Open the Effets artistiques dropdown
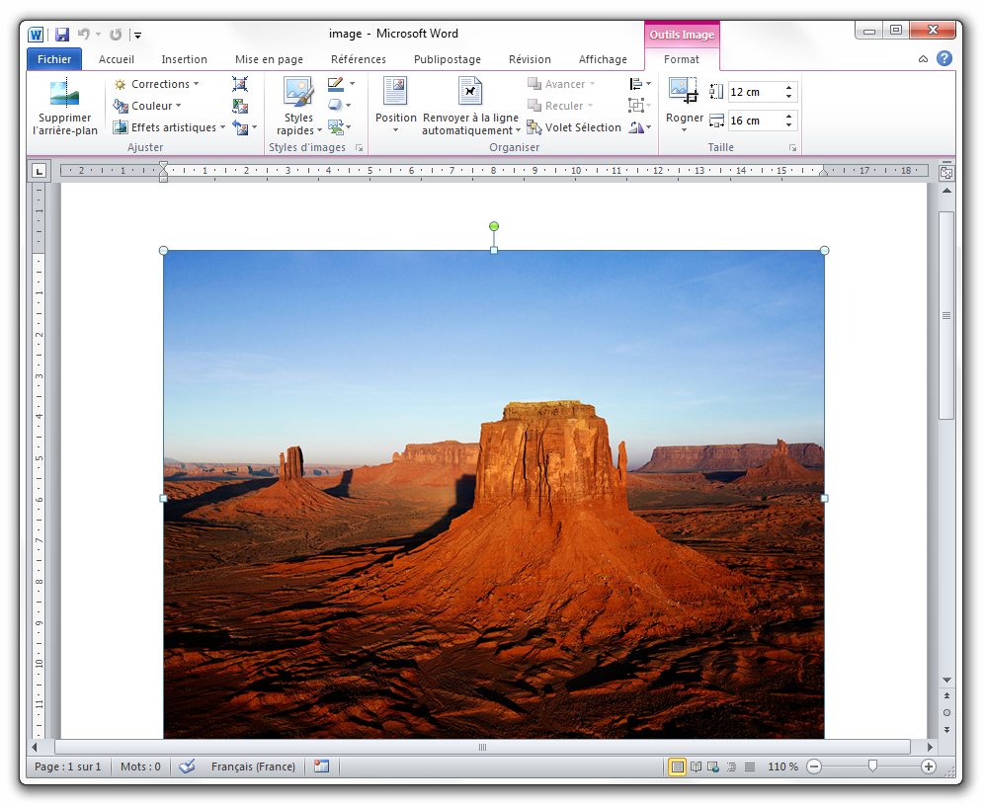Image resolution: width=984 pixels, height=806 pixels. pos(169,127)
